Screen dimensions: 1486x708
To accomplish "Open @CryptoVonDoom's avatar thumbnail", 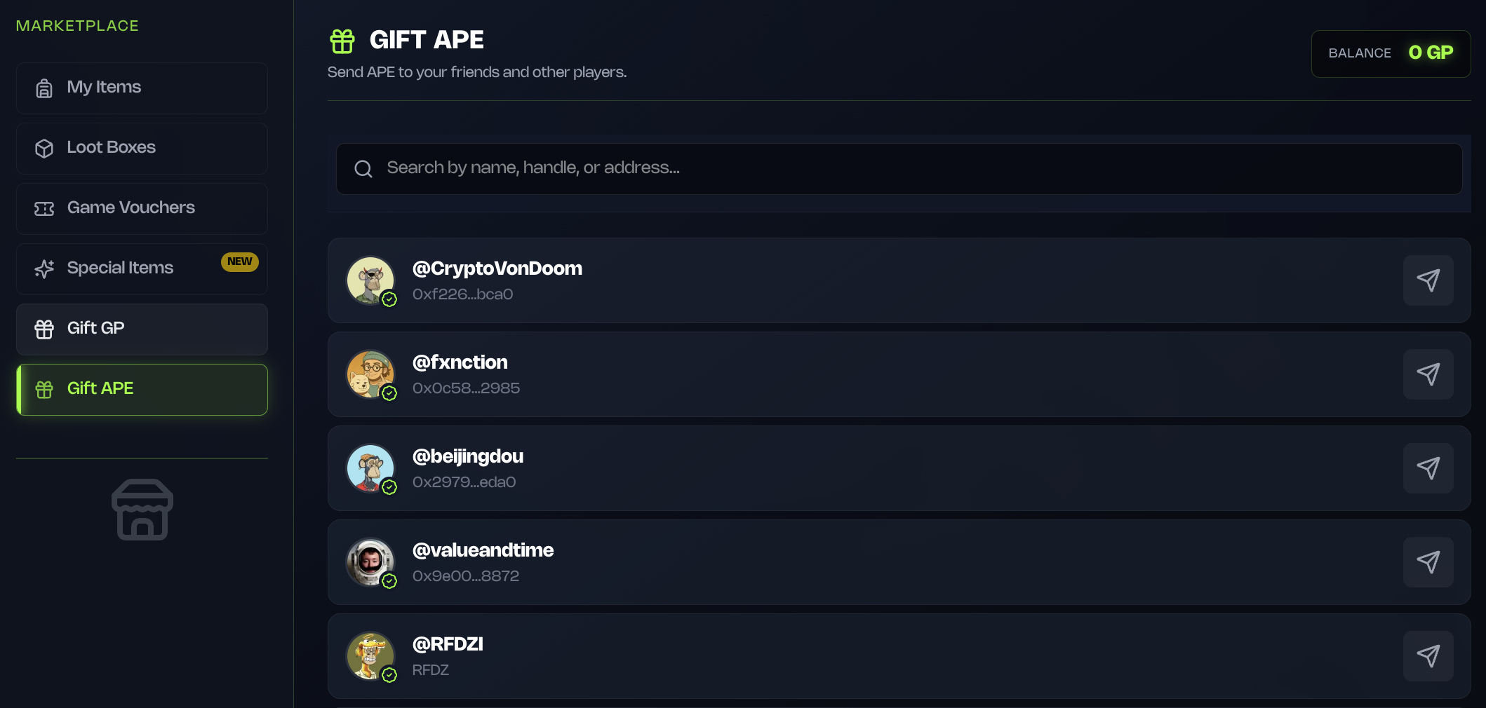I will coord(370,280).
